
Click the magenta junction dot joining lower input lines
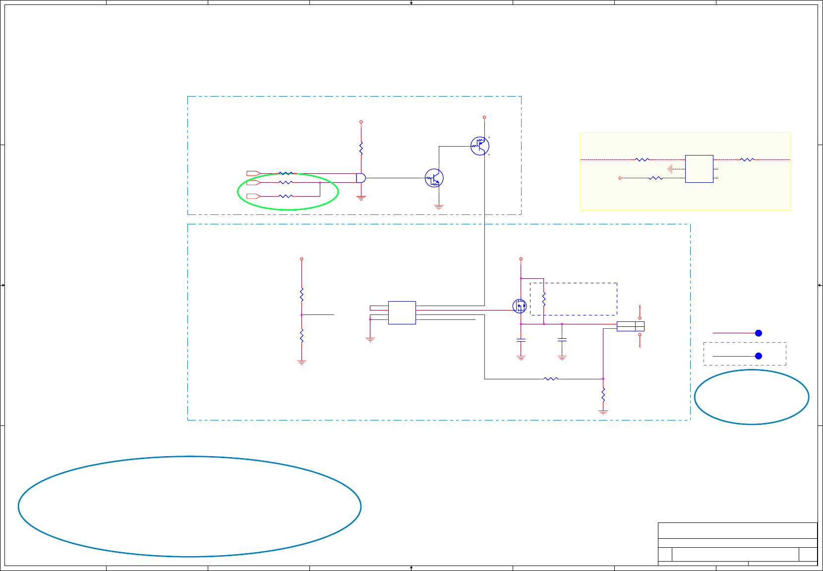click(x=320, y=182)
